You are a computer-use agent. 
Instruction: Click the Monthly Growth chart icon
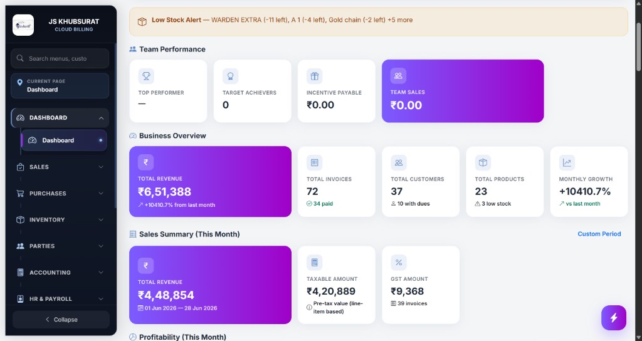click(567, 162)
